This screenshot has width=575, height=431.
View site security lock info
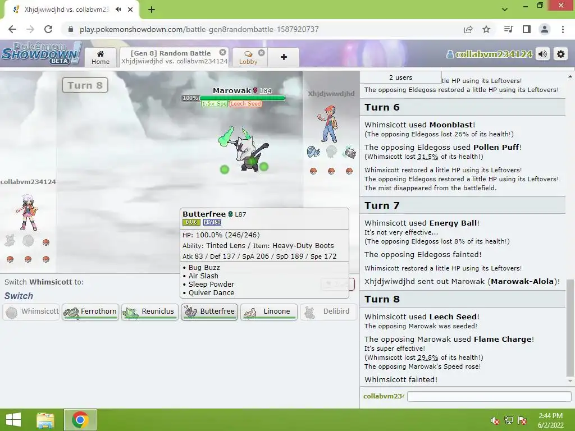(x=71, y=29)
